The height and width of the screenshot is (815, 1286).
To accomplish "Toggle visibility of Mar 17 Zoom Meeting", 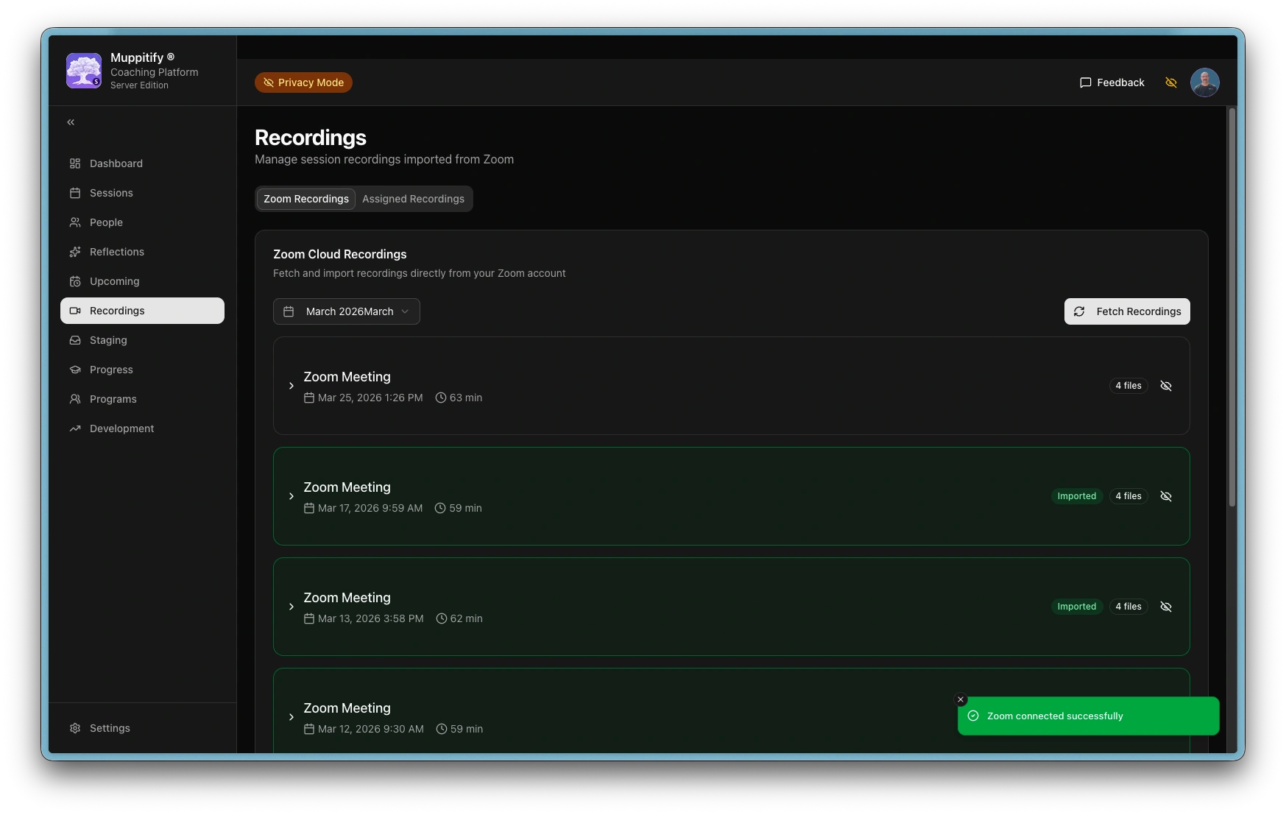I will point(1165,496).
